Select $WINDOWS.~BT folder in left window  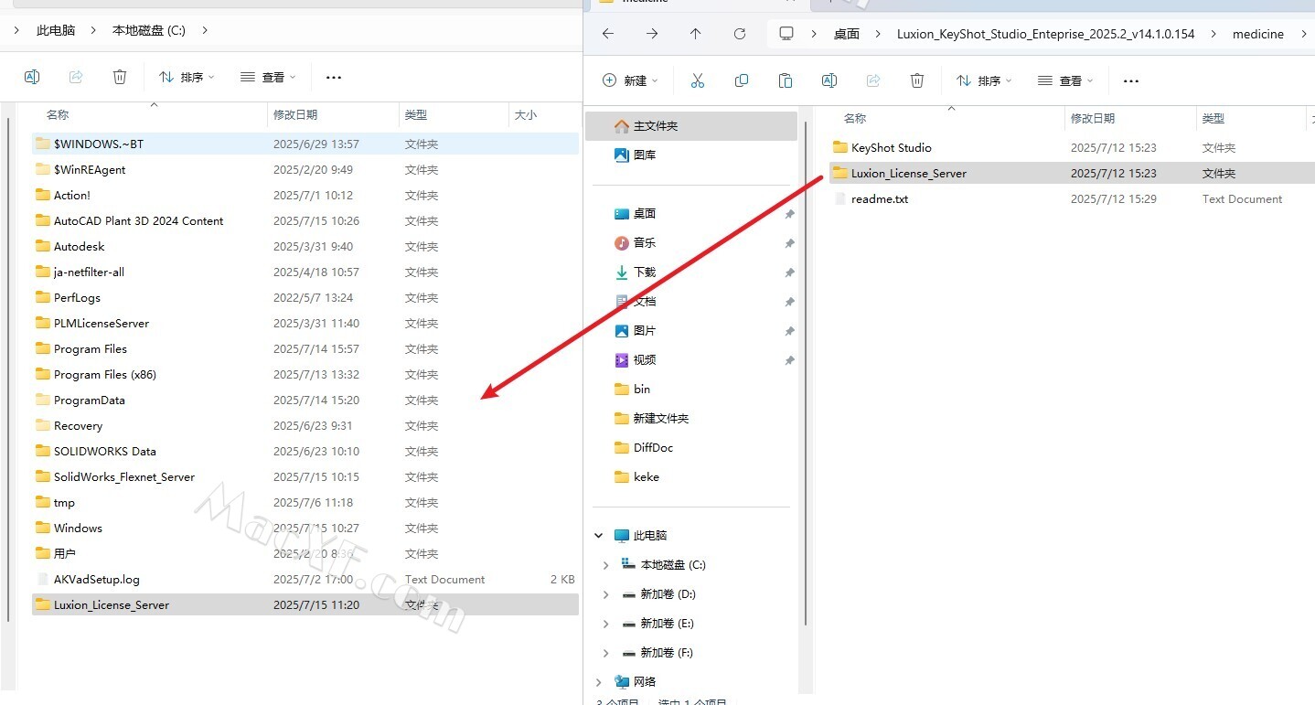305,144
